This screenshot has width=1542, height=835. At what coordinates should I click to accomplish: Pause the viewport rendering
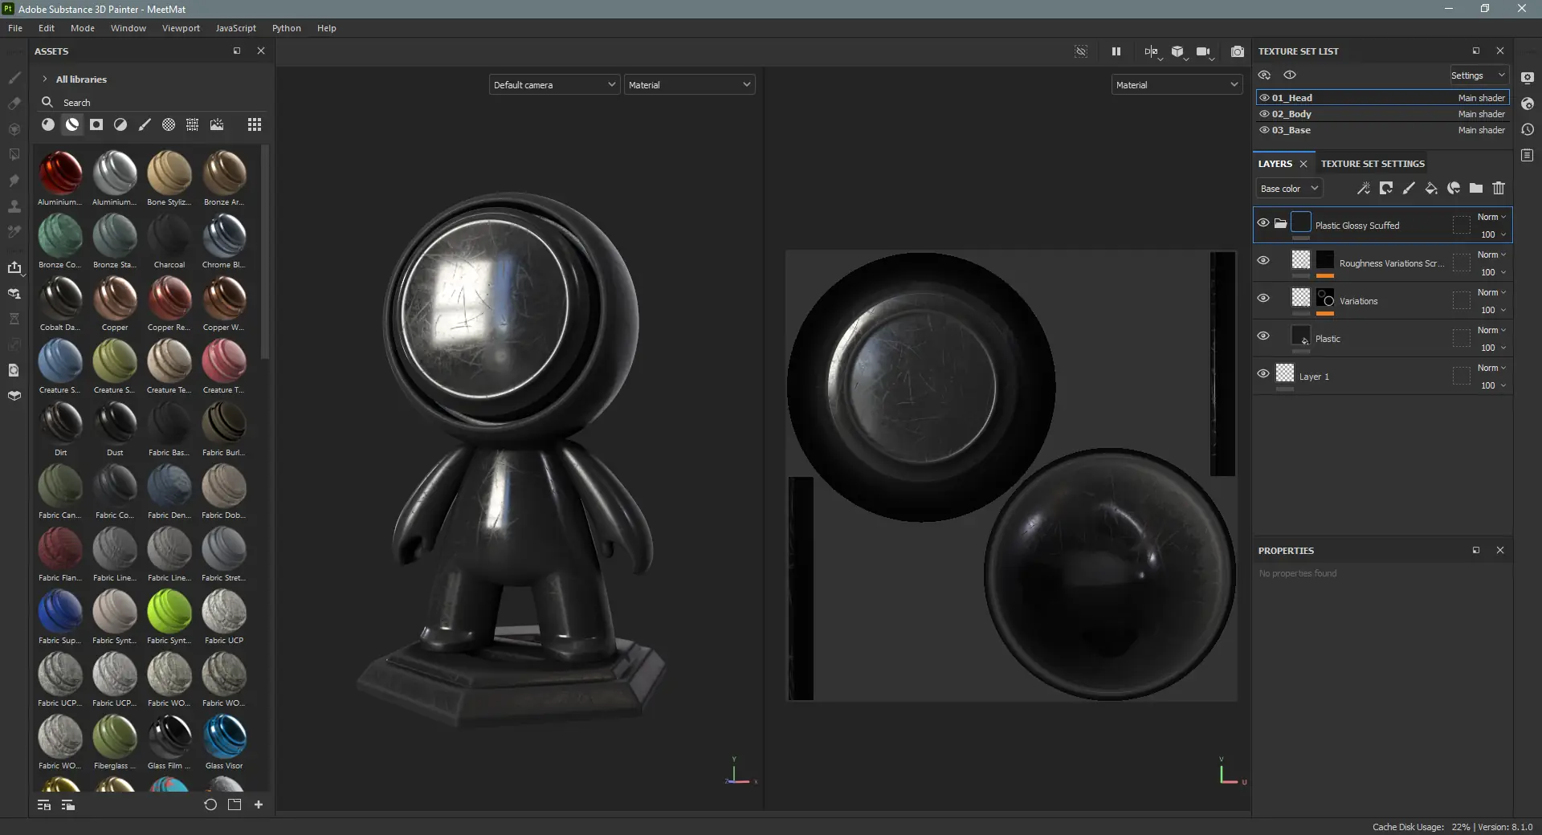(1116, 51)
